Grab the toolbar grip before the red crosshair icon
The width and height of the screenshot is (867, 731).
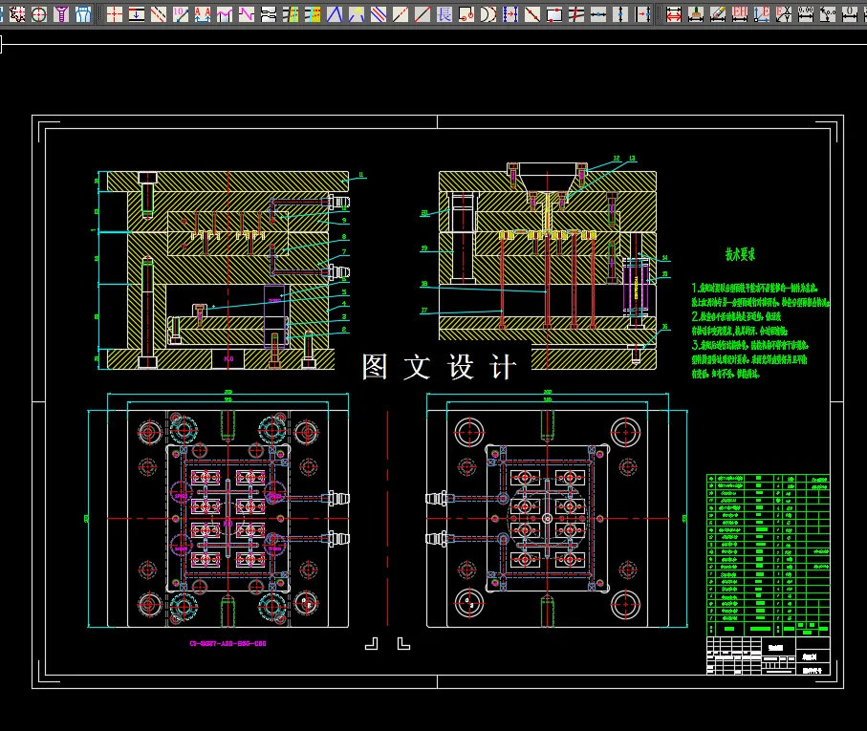pyautogui.click(x=99, y=13)
